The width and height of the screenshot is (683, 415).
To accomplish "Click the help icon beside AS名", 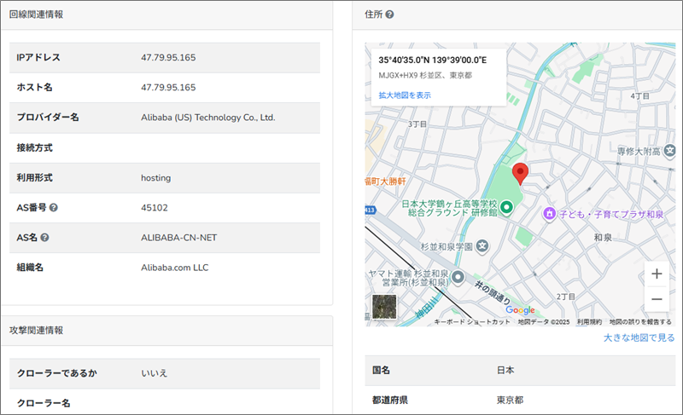I will click(44, 238).
